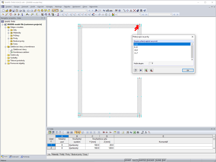The image size is (216, 162).
Task: Click the red X delete icon in top toolbar
Action: tap(134, 11)
